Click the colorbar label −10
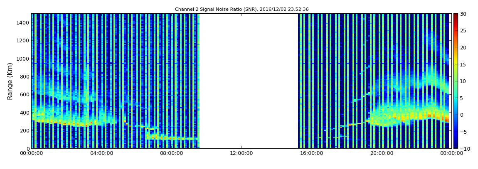478x169 pixels. (x=464, y=149)
